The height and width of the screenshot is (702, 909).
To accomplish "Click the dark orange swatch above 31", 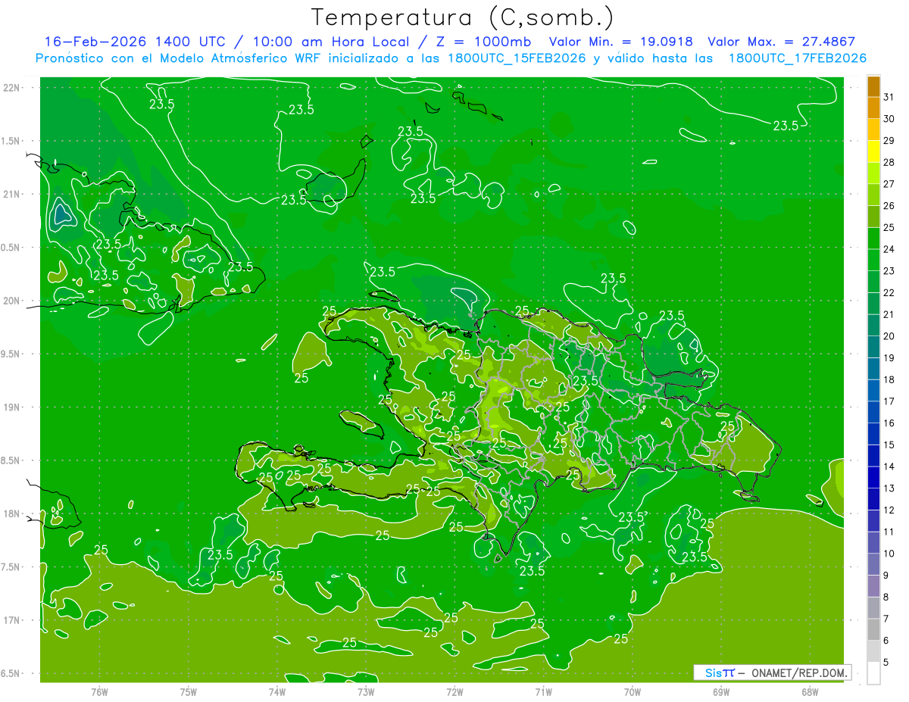I will click(x=873, y=86).
